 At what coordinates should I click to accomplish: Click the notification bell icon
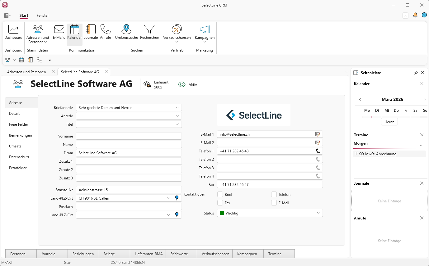415,15
